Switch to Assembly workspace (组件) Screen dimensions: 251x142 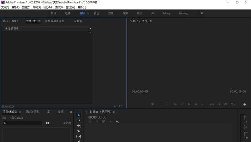[x=68, y=13]
